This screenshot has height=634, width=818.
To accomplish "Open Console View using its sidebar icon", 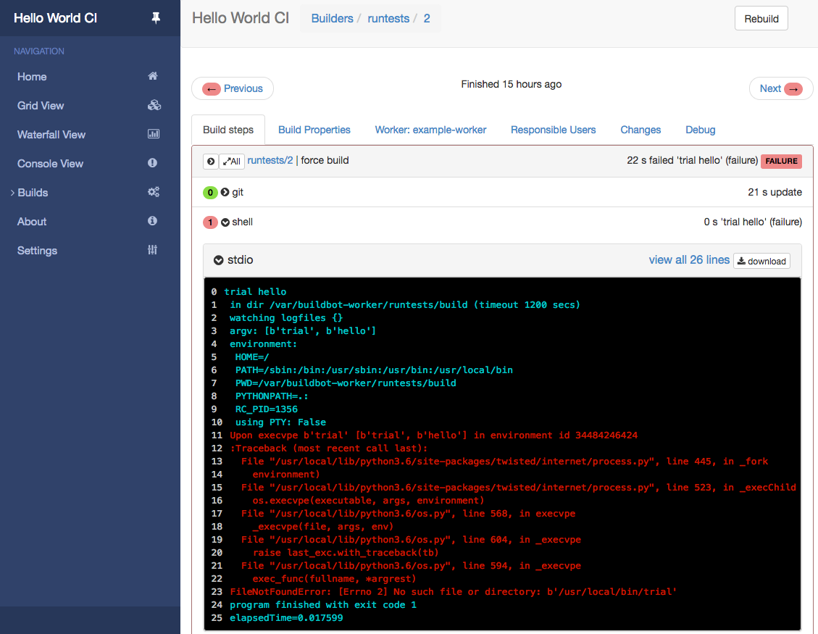I will coord(154,163).
